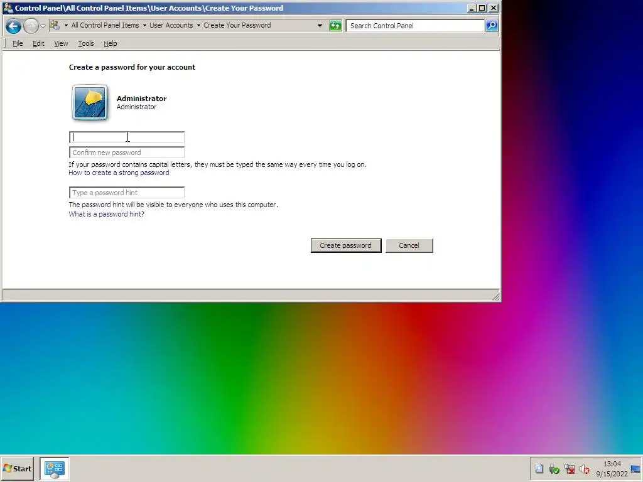Click the Search Control Panel box
Image resolution: width=643 pixels, height=482 pixels.
coord(415,26)
